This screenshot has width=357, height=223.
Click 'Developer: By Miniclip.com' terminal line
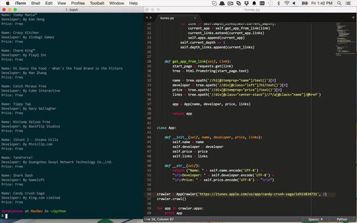tap(27, 145)
